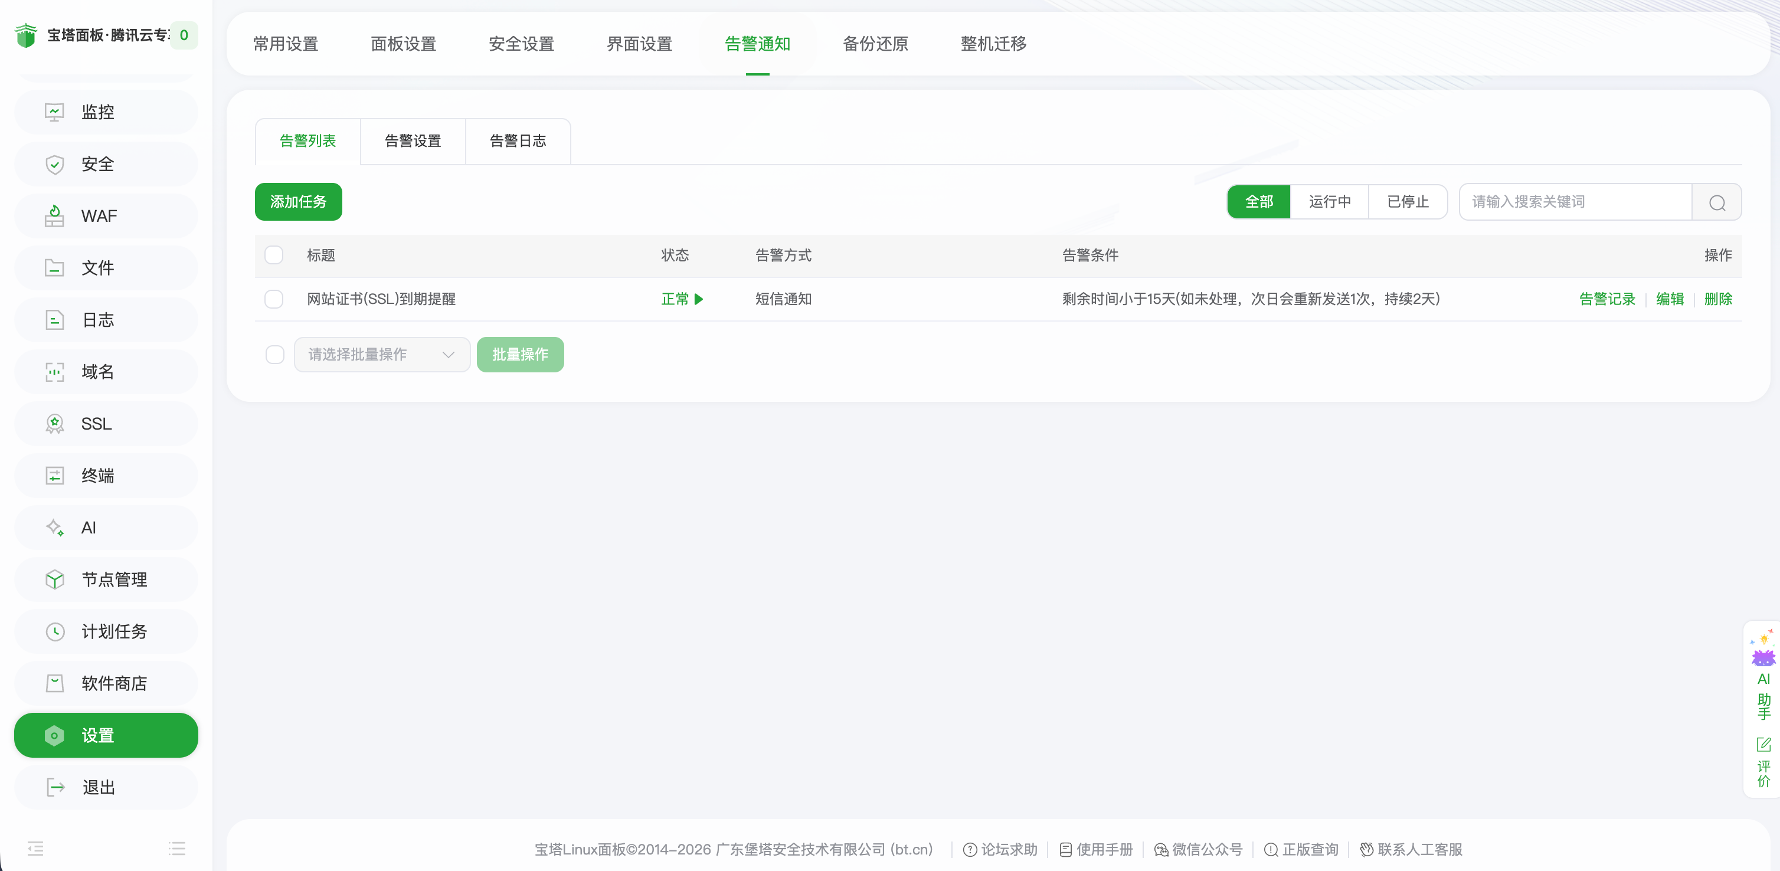Tick the checkbox for 网站证书(SSL)到期提醒 row

pos(274,299)
